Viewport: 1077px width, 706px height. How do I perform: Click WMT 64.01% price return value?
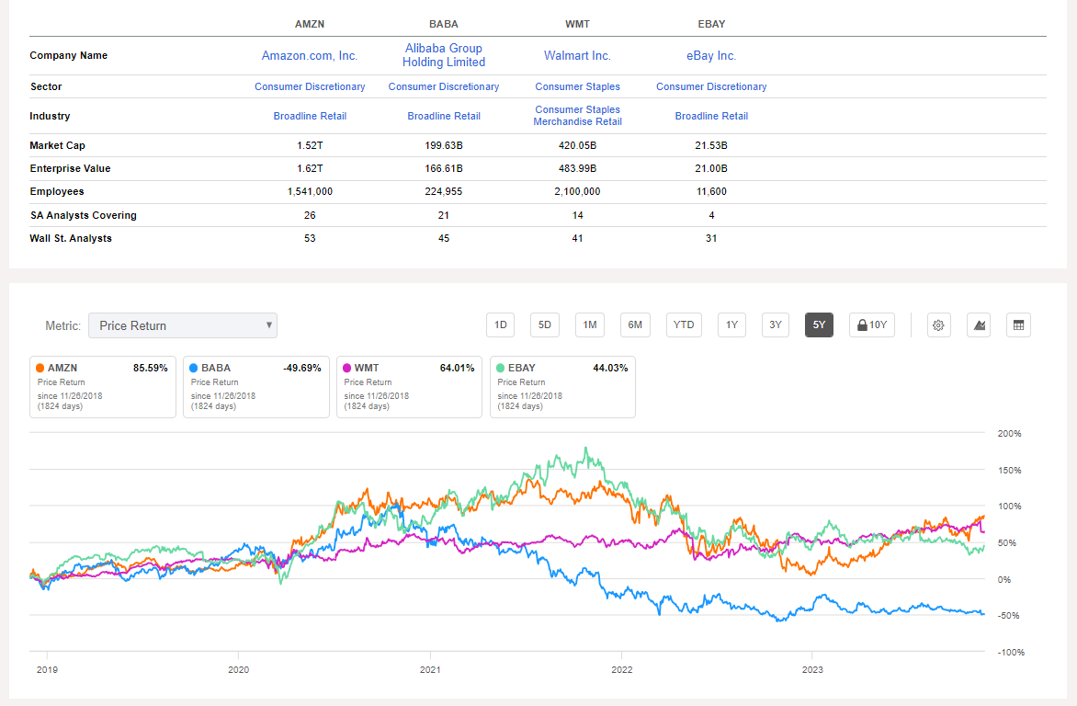(457, 369)
